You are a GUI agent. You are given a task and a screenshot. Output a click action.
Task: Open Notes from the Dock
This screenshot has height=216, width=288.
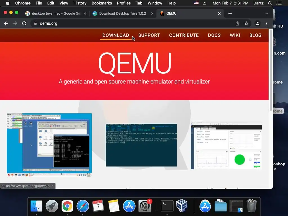click(114, 206)
